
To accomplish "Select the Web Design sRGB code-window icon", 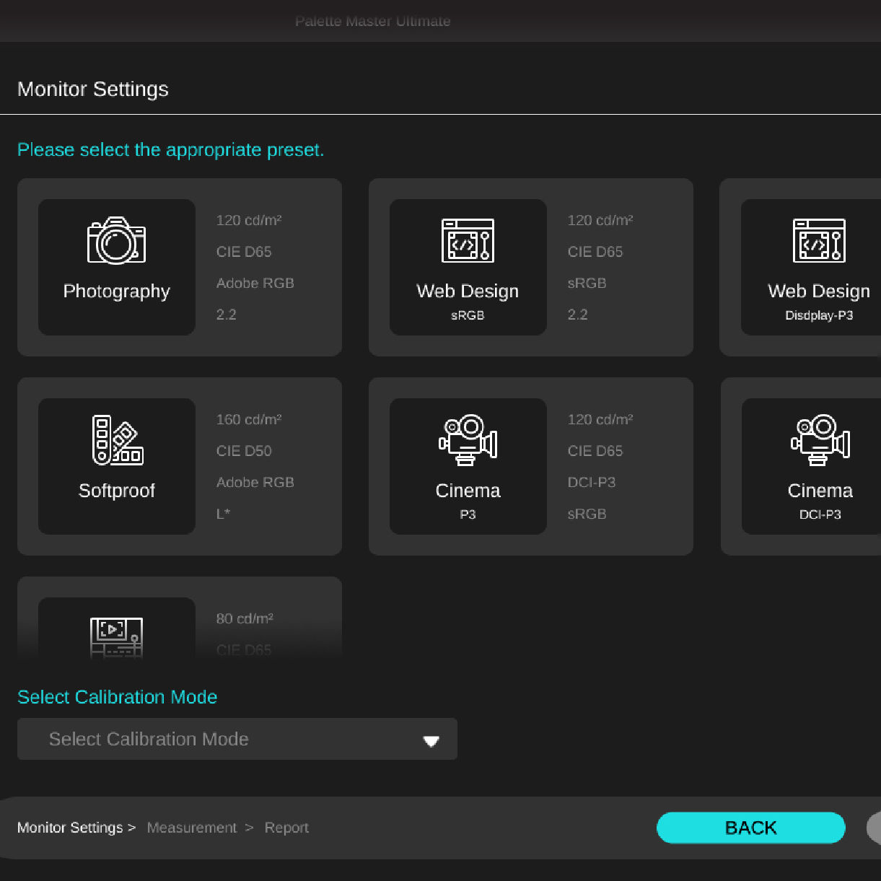I will tap(468, 241).
